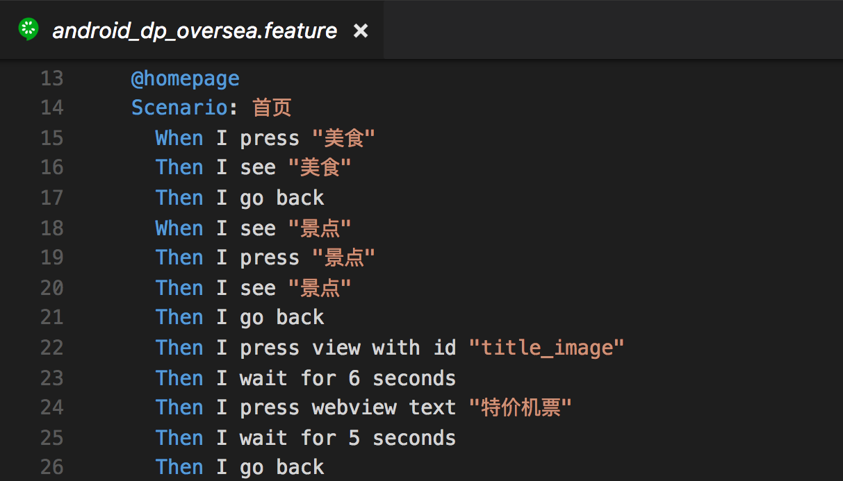
Task: Click the @homepage tag on line 13
Action: [185, 78]
